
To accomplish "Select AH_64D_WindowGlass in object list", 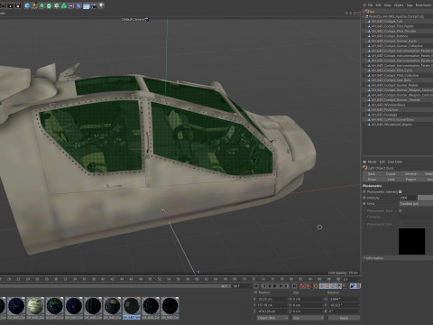I will pyautogui.click(x=388, y=105).
